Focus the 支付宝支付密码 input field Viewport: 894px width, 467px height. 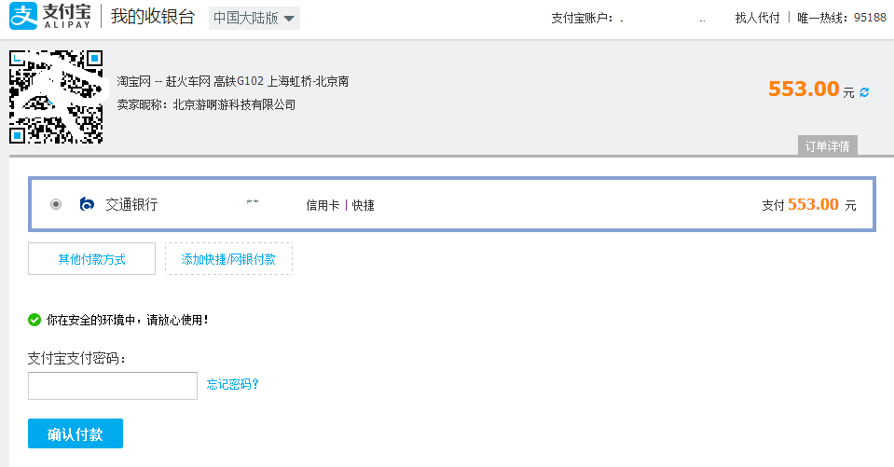pos(113,386)
